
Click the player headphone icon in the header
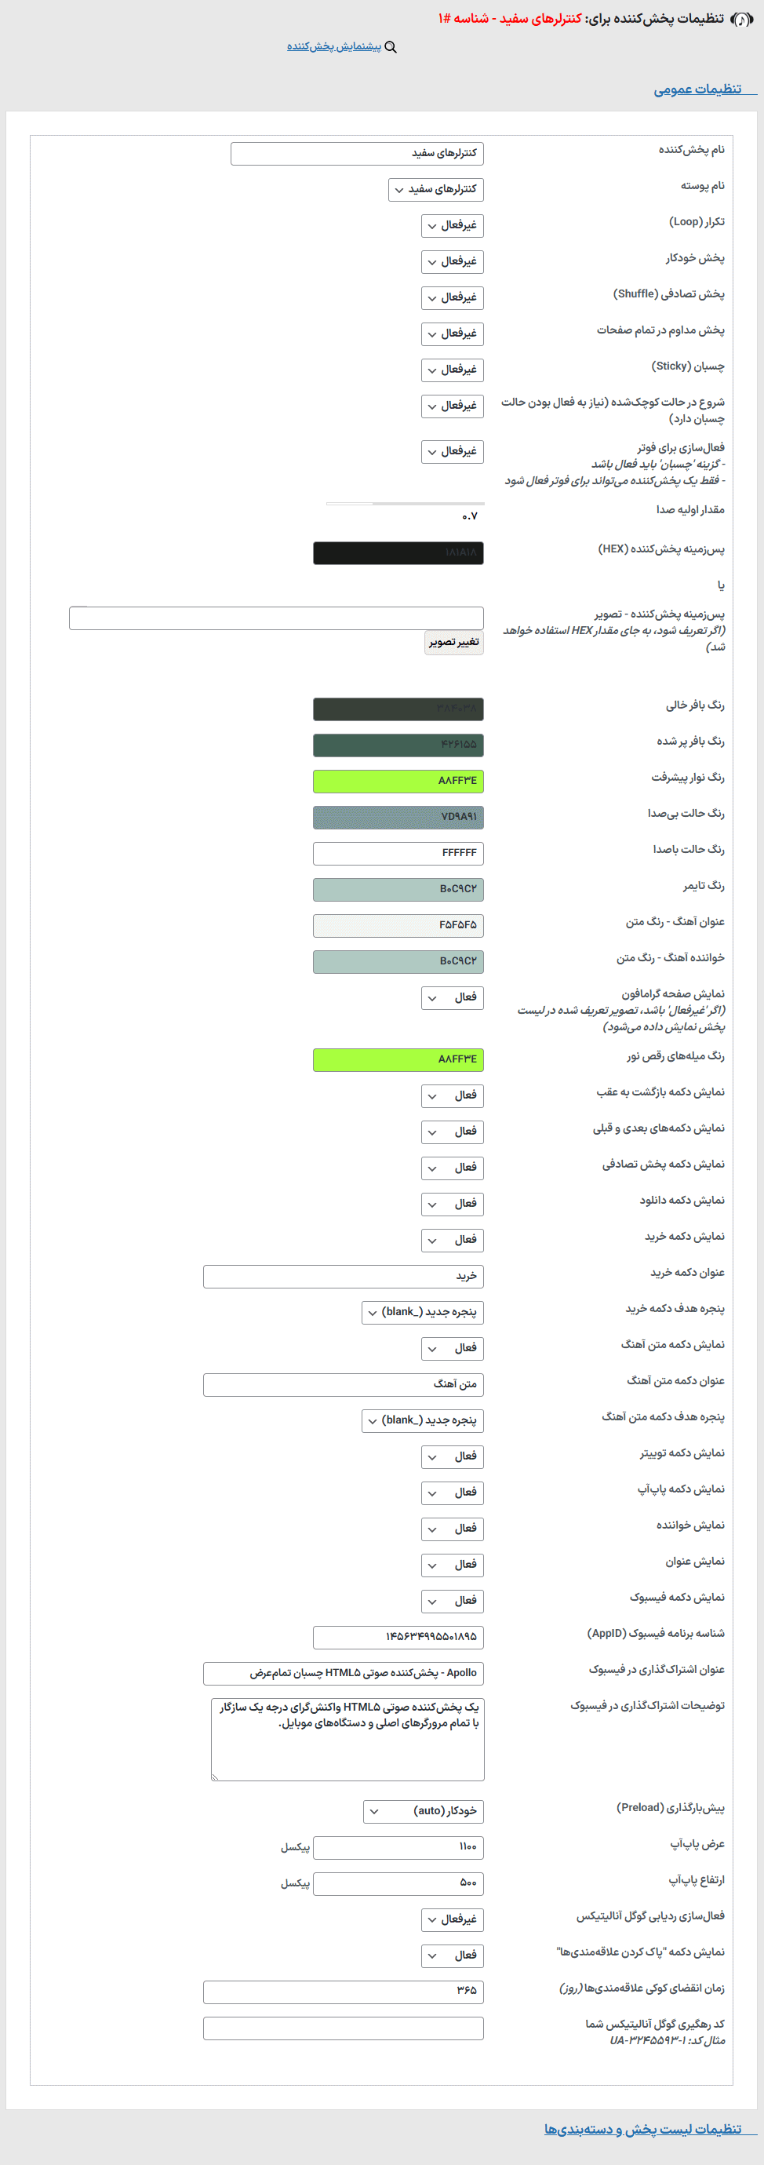click(741, 20)
